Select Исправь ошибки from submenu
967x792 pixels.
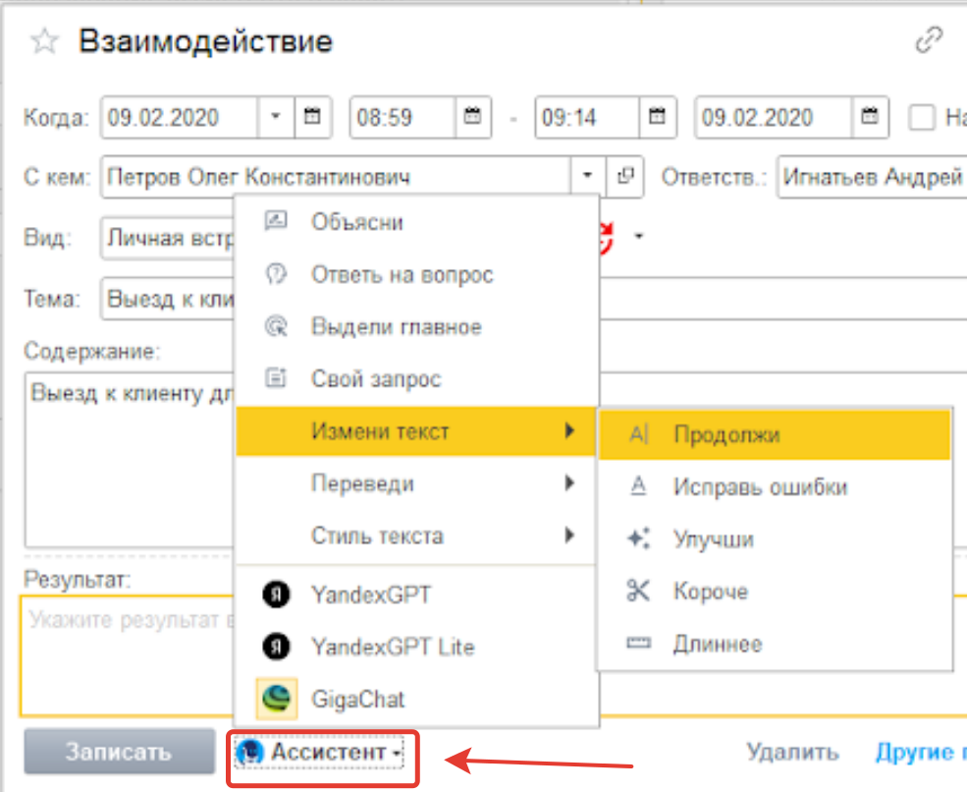point(759,487)
